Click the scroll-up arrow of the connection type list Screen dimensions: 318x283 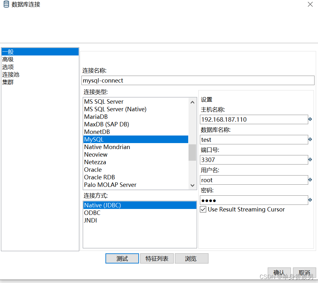(192, 102)
